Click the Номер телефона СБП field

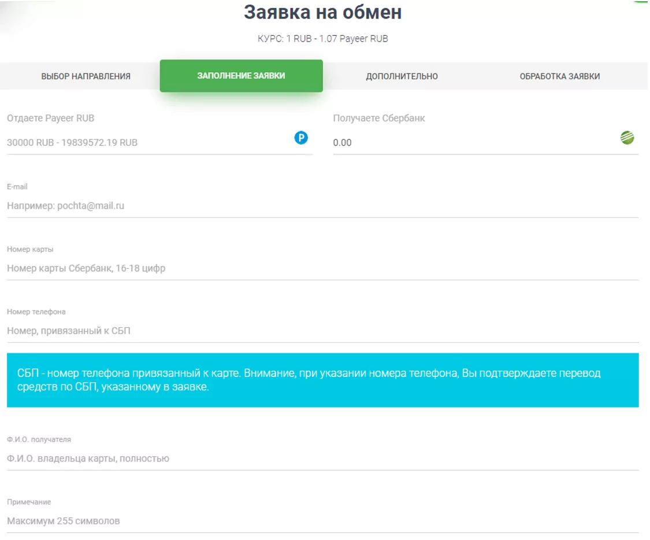(322, 331)
